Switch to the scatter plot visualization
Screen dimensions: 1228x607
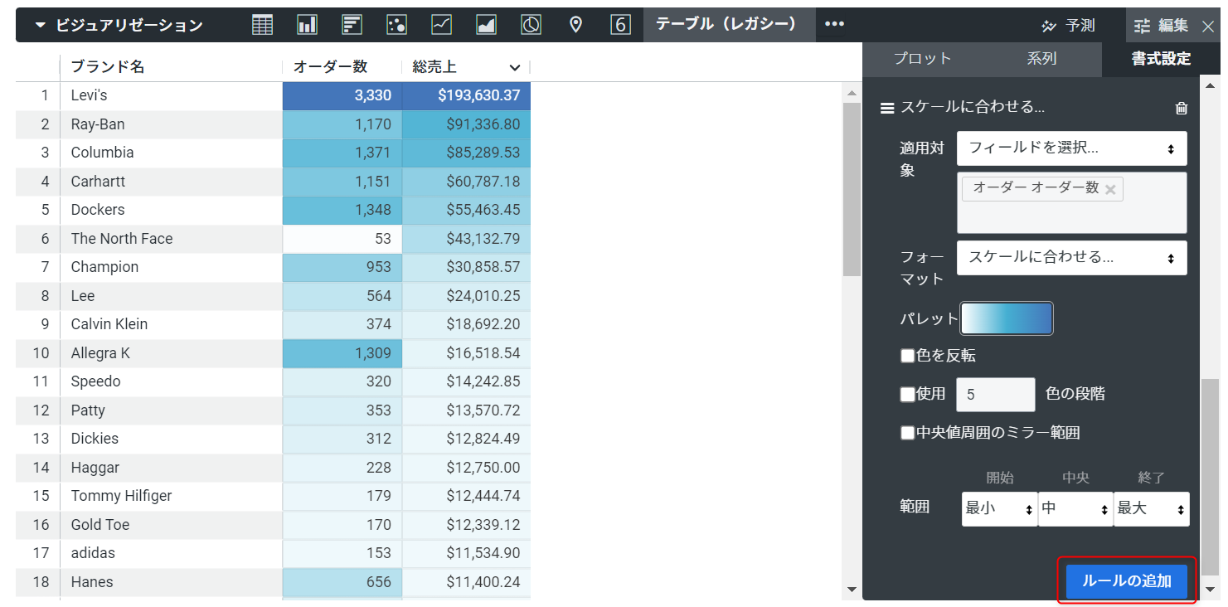pyautogui.click(x=396, y=24)
